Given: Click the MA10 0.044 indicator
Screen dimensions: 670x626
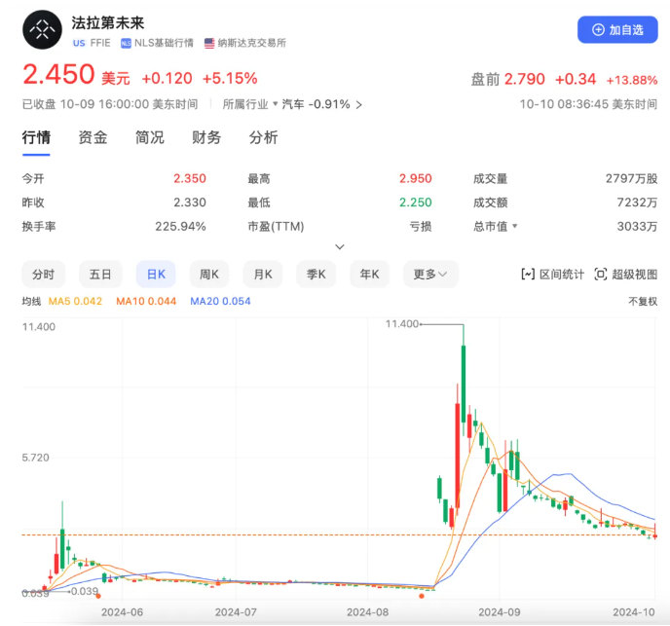Looking at the screenshot, I should tap(146, 301).
